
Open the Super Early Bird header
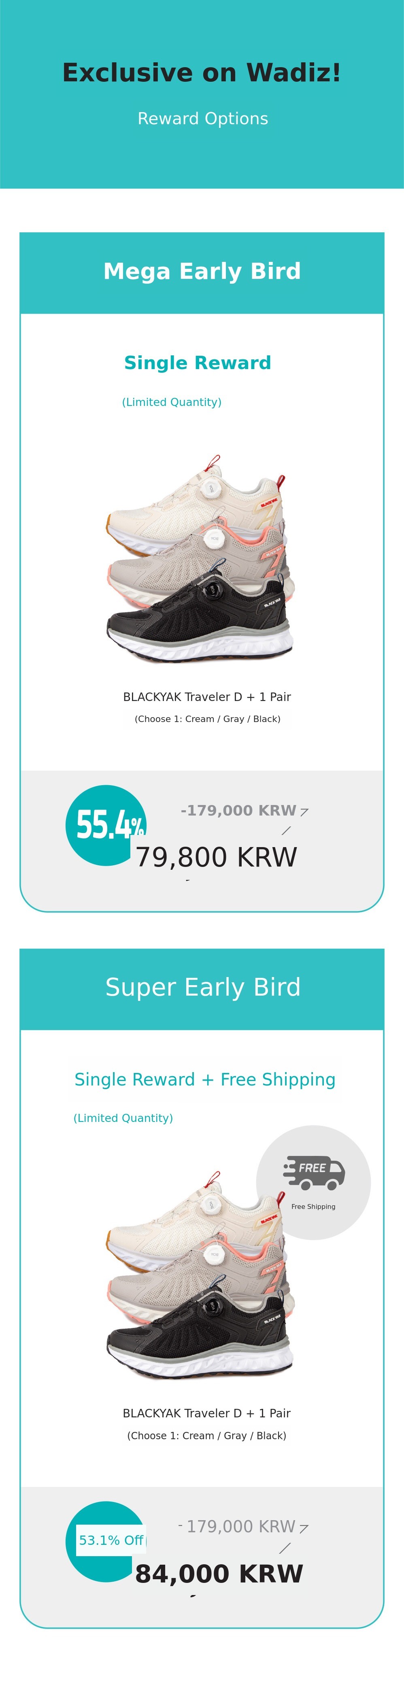coord(202,987)
